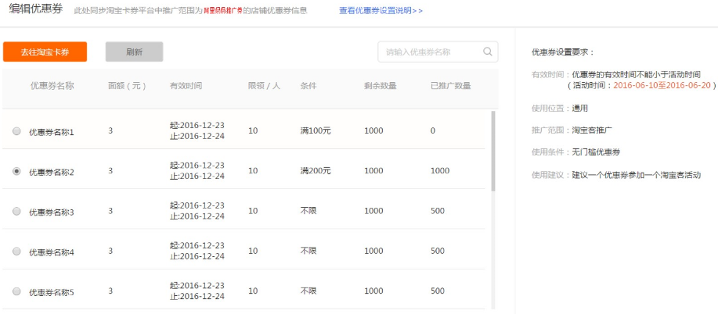
Task: Click the 优惠券名称2 row label
Action: pos(52,172)
